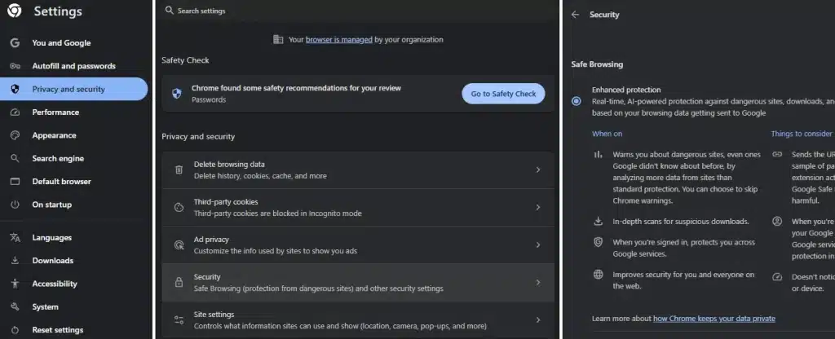Click the speedometer icon for Performance

pos(15,112)
